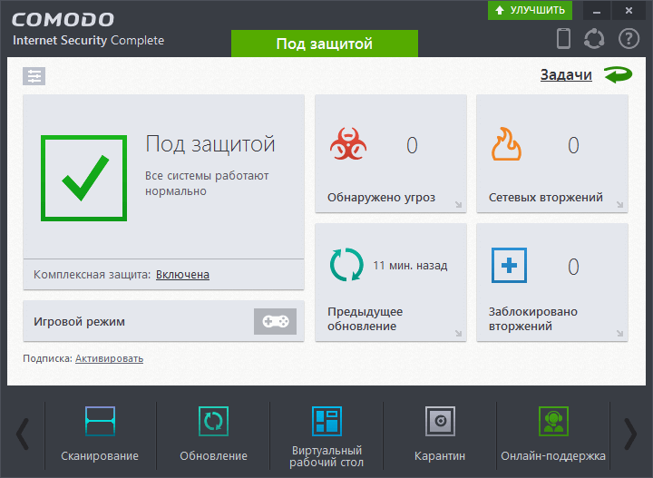Expand Заблокировано вторжений tile corner arrow

(619, 333)
